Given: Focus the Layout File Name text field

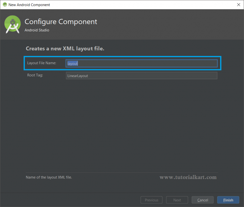Looking at the screenshot, I should [x=141, y=63].
